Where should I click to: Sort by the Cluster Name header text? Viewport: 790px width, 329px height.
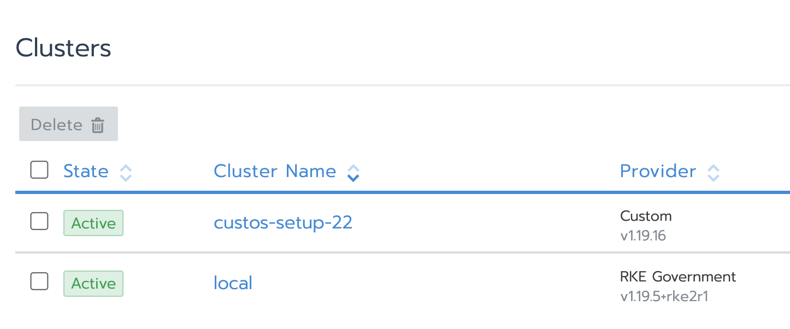(275, 171)
